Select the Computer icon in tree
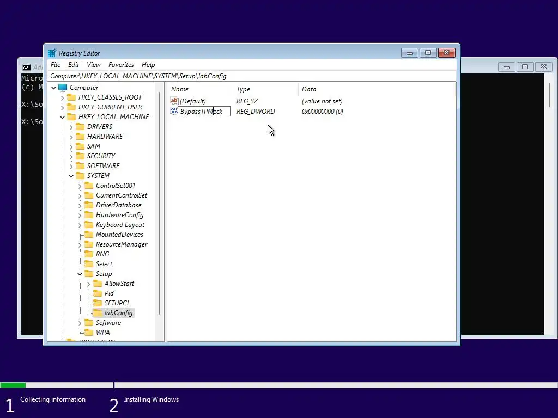This screenshot has width=558, height=418. [63, 88]
